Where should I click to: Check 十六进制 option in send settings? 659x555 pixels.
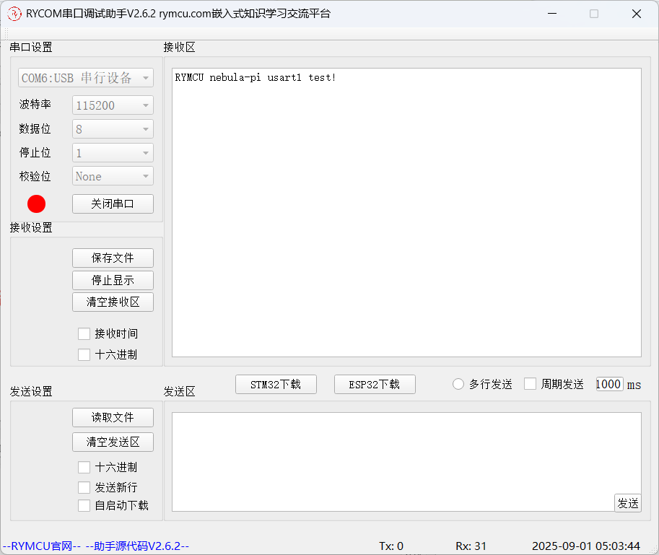click(84, 467)
